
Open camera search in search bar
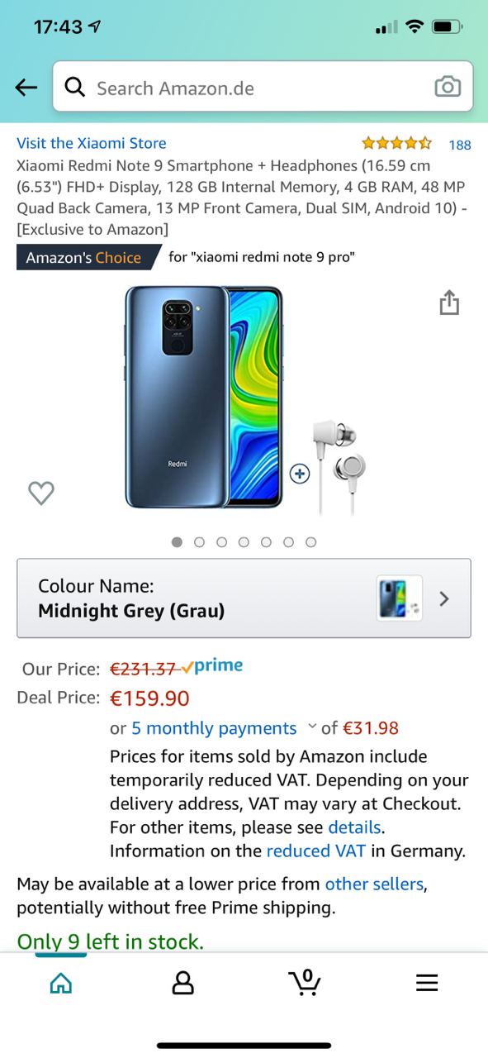click(x=447, y=86)
